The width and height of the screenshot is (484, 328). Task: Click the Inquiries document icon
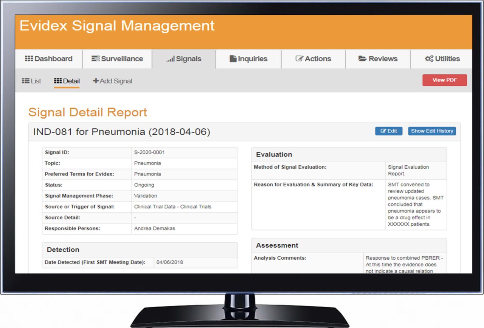pos(233,59)
